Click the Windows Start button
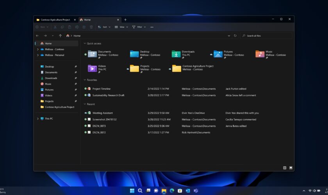This screenshot has height=195, width=328. point(132,191)
